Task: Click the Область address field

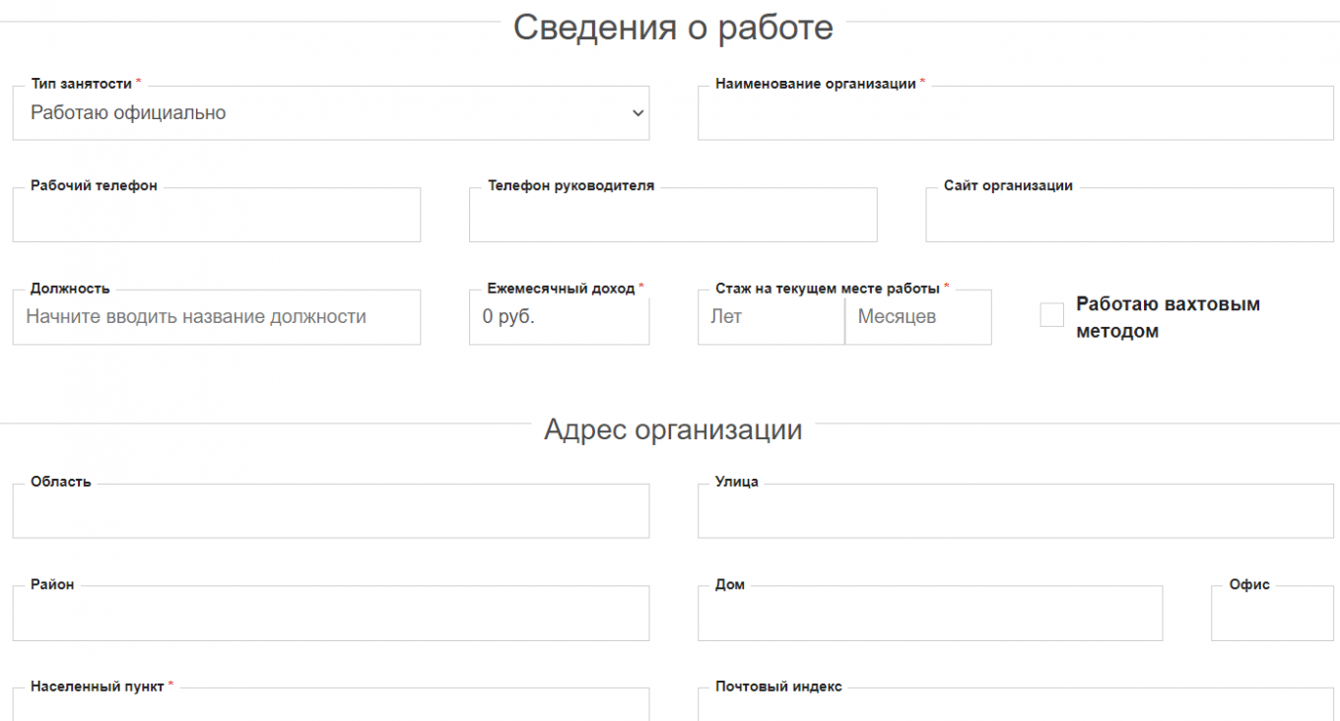Action: click(x=330, y=511)
